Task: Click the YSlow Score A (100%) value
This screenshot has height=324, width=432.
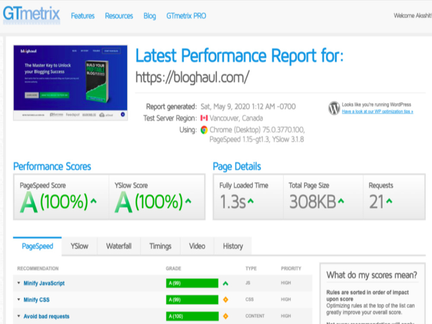Action: (x=149, y=202)
